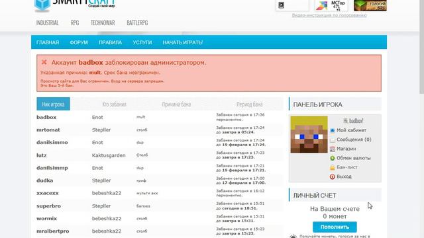Click the Выход logout link
The width and height of the screenshot is (424, 238).
pyautogui.click(x=344, y=177)
